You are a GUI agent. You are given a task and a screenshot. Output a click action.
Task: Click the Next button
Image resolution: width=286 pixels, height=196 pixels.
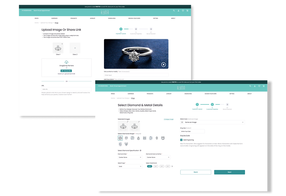coord(229,172)
